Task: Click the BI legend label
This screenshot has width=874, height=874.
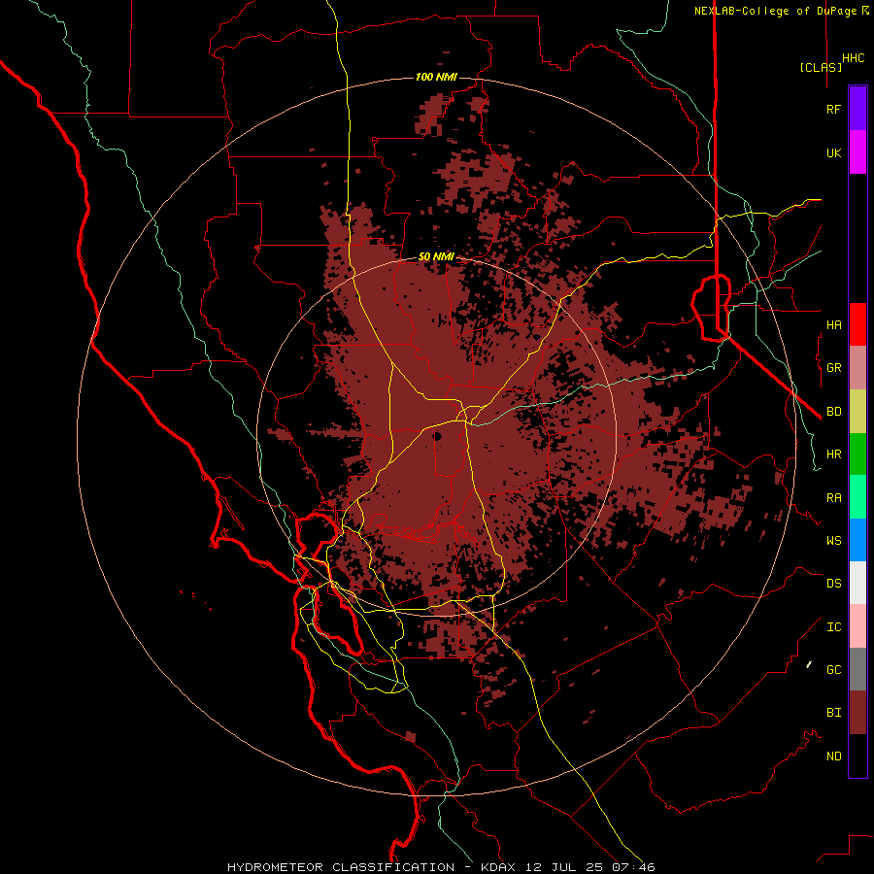Action: click(x=833, y=713)
